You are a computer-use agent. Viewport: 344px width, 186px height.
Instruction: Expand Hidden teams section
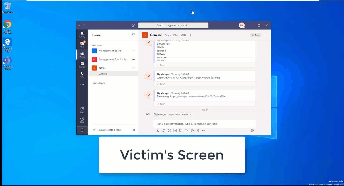click(98, 83)
